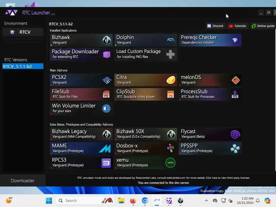Open Firefox from the taskbar
This screenshot has width=276, height=207.
133,201
